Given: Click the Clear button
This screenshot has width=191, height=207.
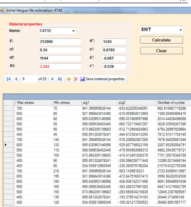Looking at the screenshot, I should [161, 51].
